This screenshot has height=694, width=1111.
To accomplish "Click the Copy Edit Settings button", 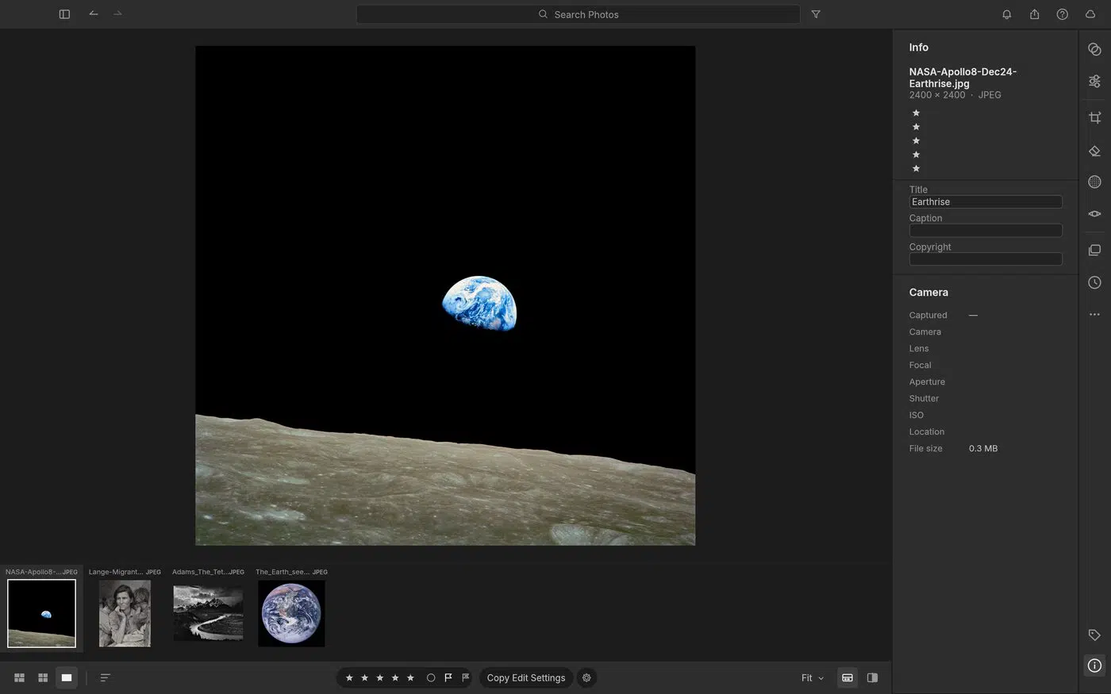I will pos(526,677).
